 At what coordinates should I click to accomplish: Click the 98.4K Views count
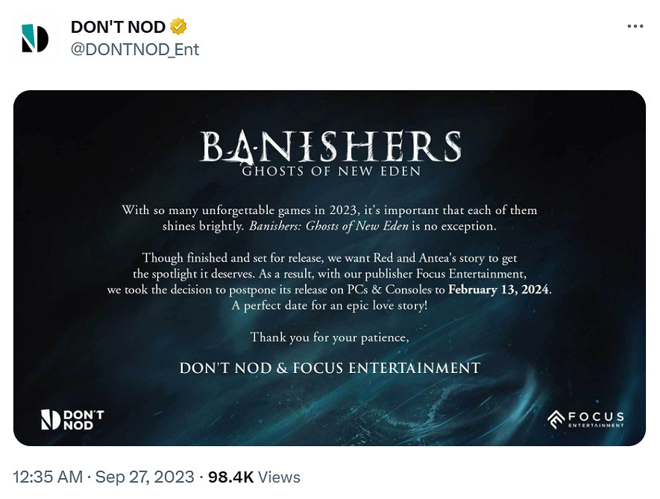254,477
